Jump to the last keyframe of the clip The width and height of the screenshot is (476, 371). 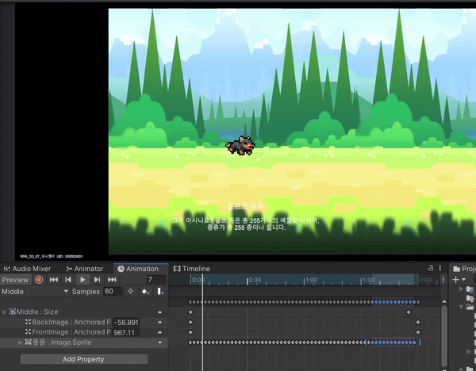(x=112, y=280)
